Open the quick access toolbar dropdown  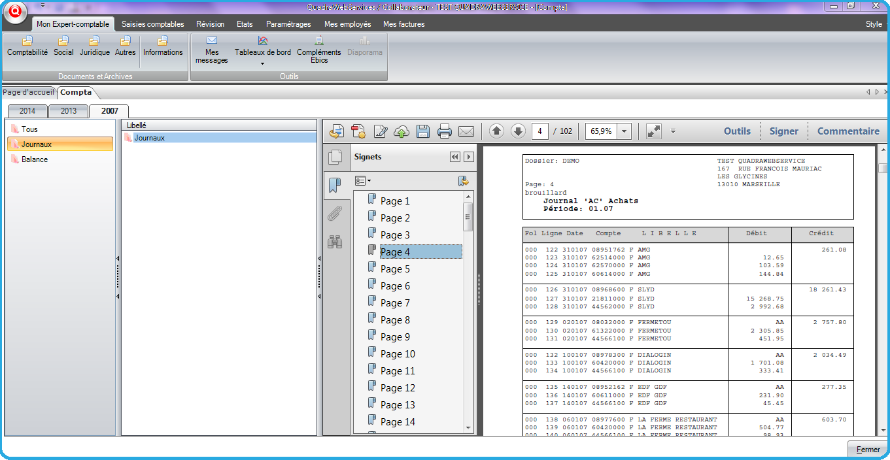click(43, 6)
